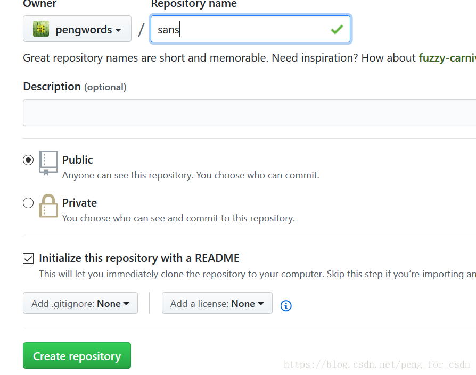Click the green checkmark in repository name field
Image resolution: width=476 pixels, height=375 pixels.
[337, 29]
